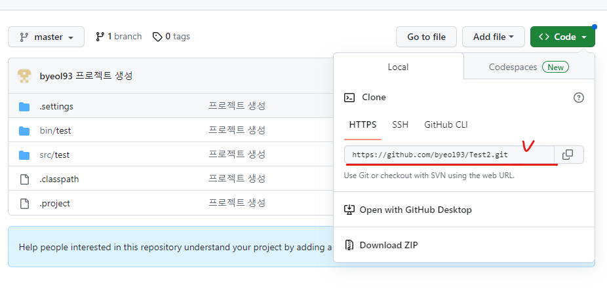Open the byeol93 author link

(x=56, y=76)
